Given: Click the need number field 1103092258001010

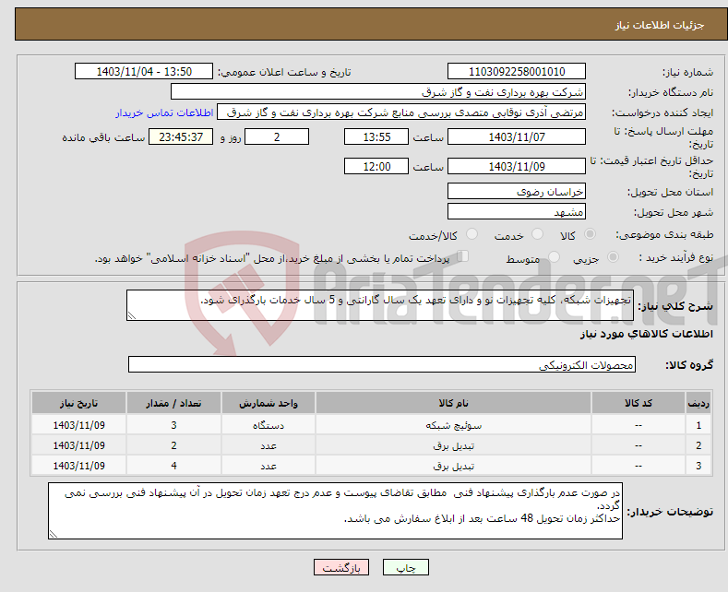Looking at the screenshot, I should pyautogui.click(x=517, y=71).
